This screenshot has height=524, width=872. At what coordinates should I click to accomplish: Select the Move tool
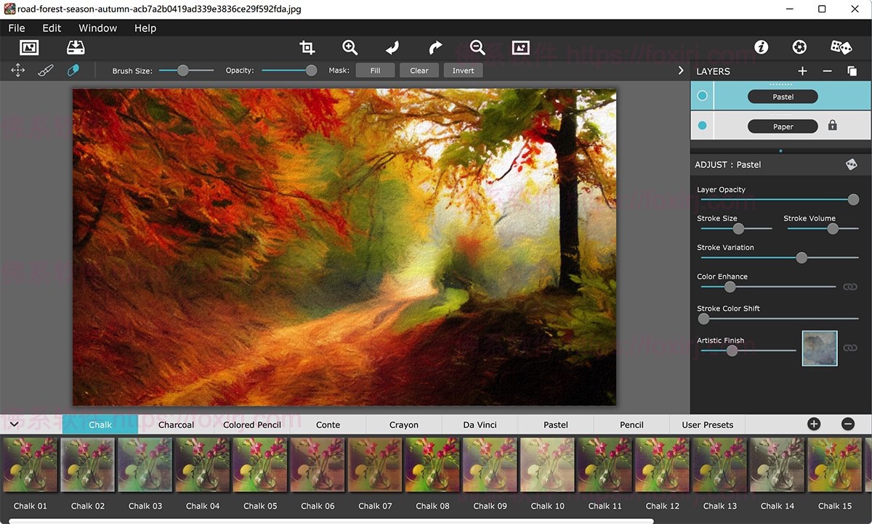(17, 70)
